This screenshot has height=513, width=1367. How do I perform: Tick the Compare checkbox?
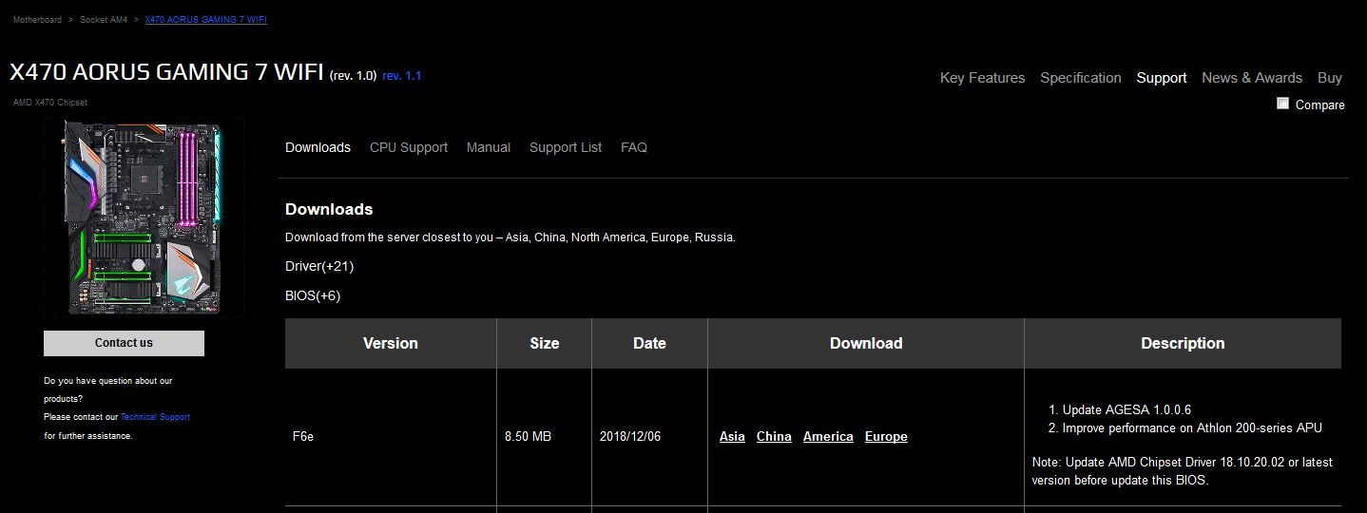coord(1282,104)
